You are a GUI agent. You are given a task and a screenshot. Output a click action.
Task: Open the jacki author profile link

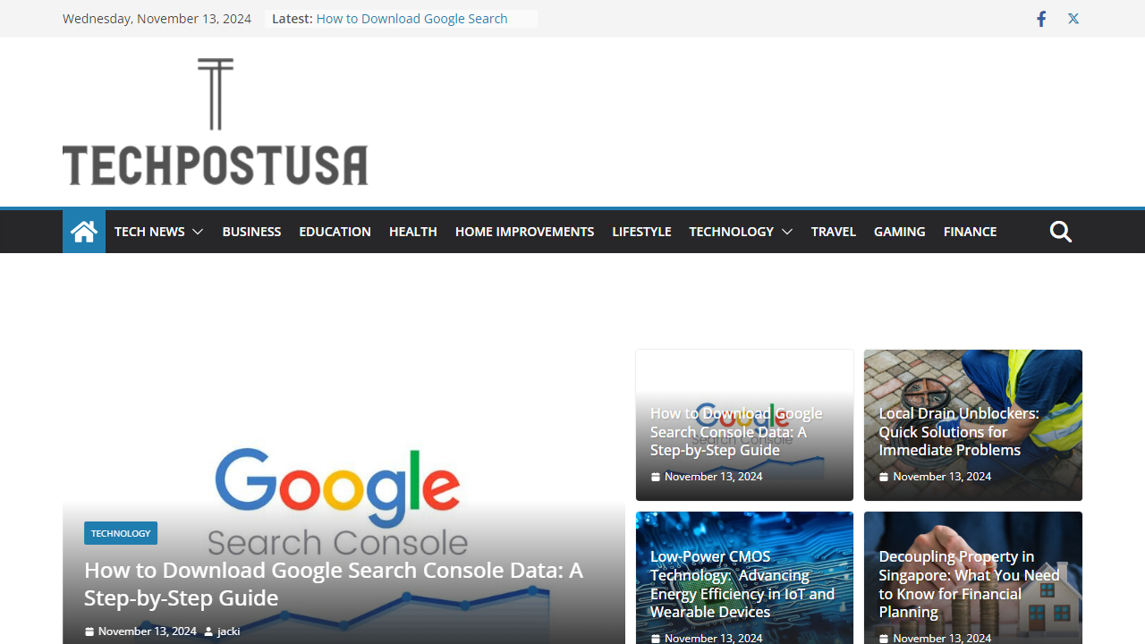(x=228, y=631)
